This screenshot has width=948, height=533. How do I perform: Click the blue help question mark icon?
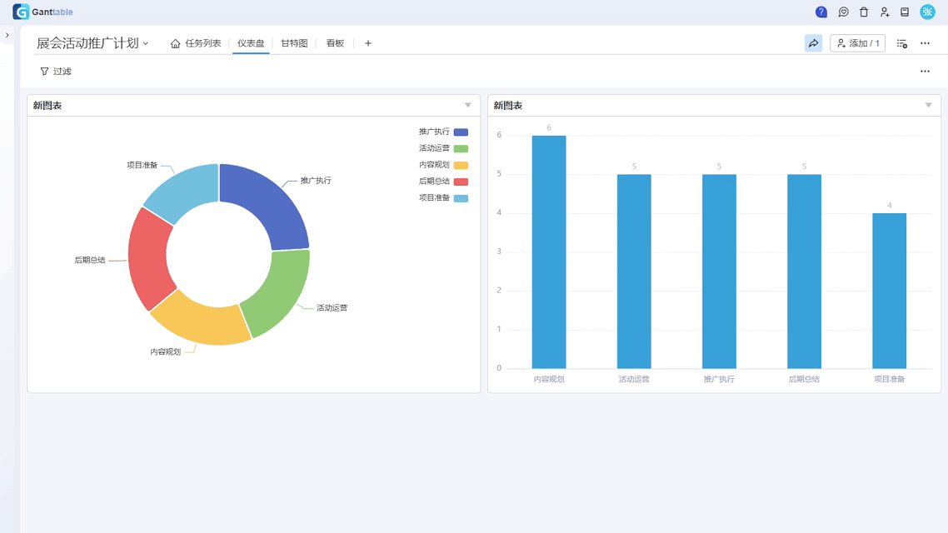[x=821, y=12]
